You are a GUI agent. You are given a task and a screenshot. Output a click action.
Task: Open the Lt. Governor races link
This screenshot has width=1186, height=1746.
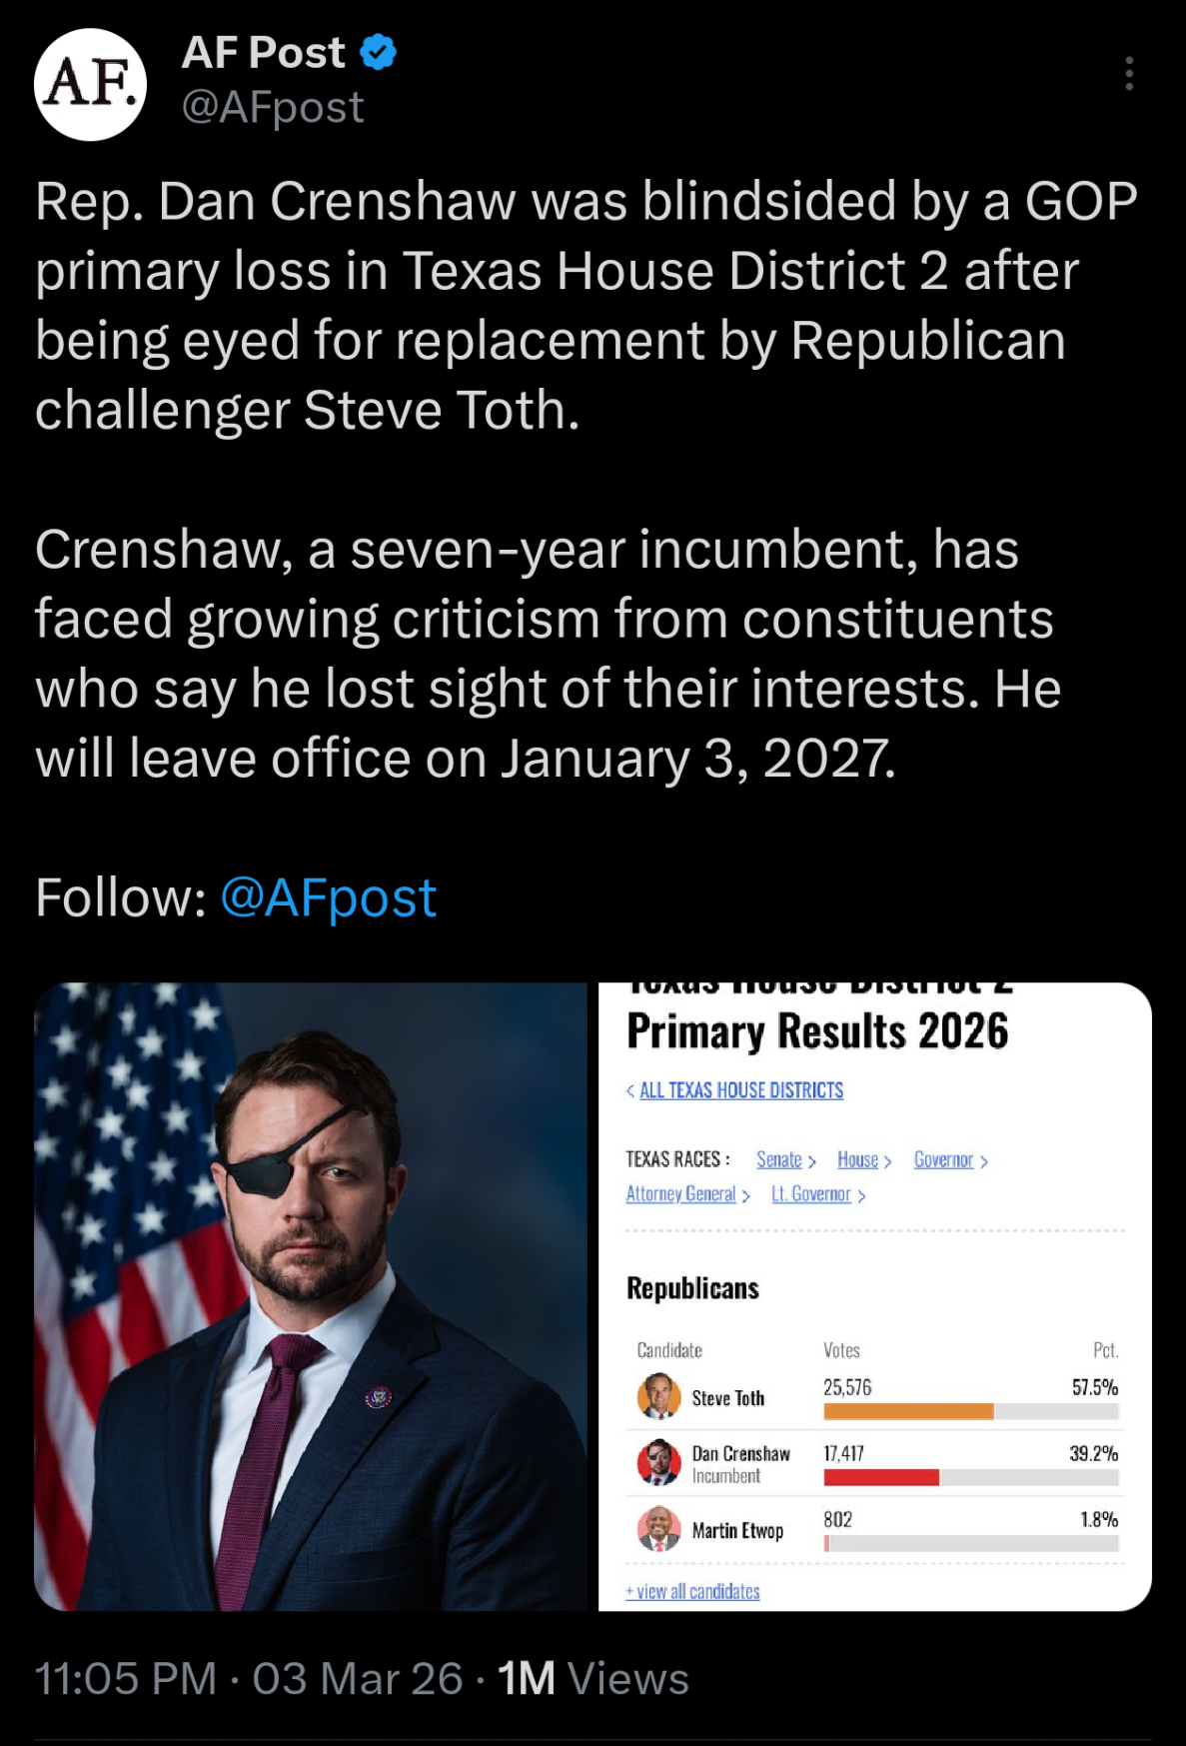tap(811, 1194)
